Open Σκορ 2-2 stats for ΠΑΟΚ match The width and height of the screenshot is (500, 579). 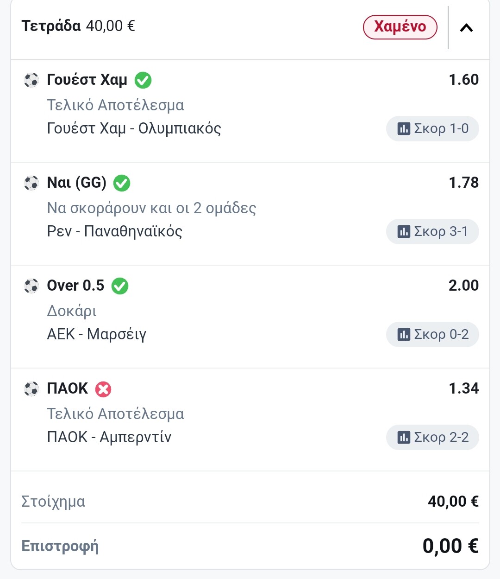[x=432, y=437]
